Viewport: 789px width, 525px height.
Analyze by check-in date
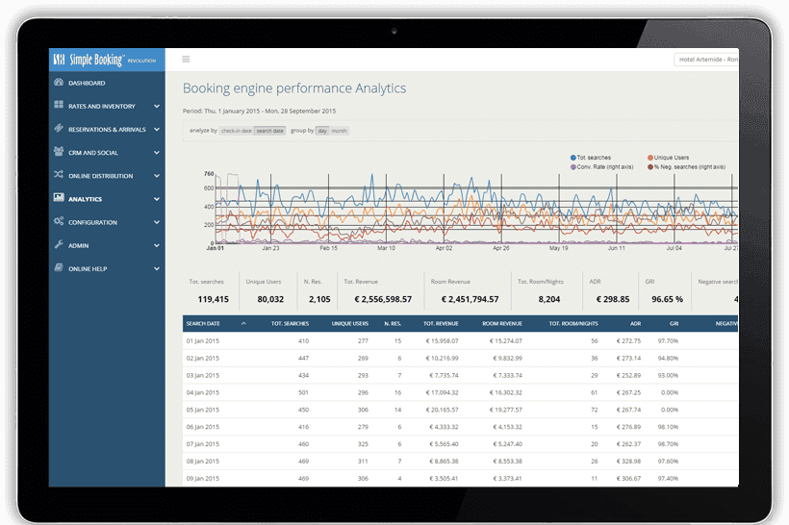[236, 131]
